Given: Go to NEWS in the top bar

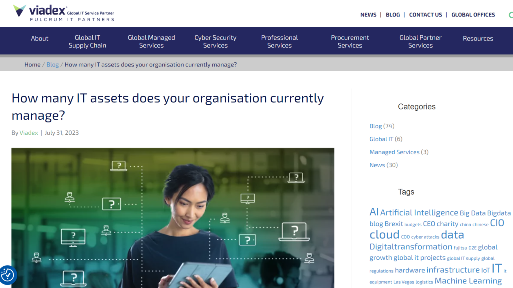Looking at the screenshot, I should click(x=368, y=15).
